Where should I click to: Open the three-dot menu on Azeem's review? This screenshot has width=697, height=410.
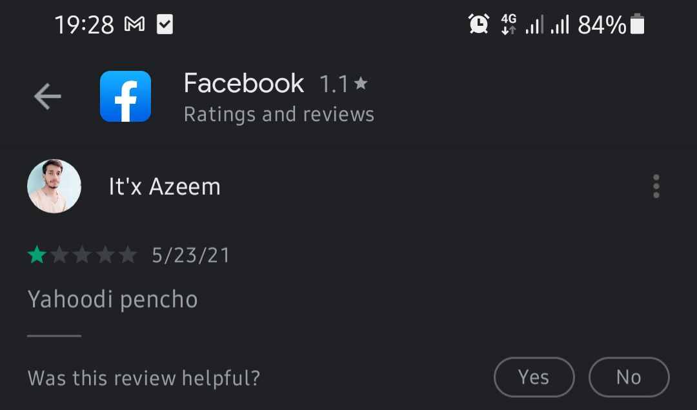[656, 186]
